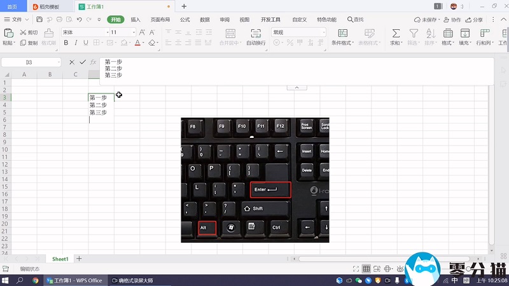The image size is (509, 286).
Task: Click the Collaborate (协作) button
Action: click(x=452, y=20)
